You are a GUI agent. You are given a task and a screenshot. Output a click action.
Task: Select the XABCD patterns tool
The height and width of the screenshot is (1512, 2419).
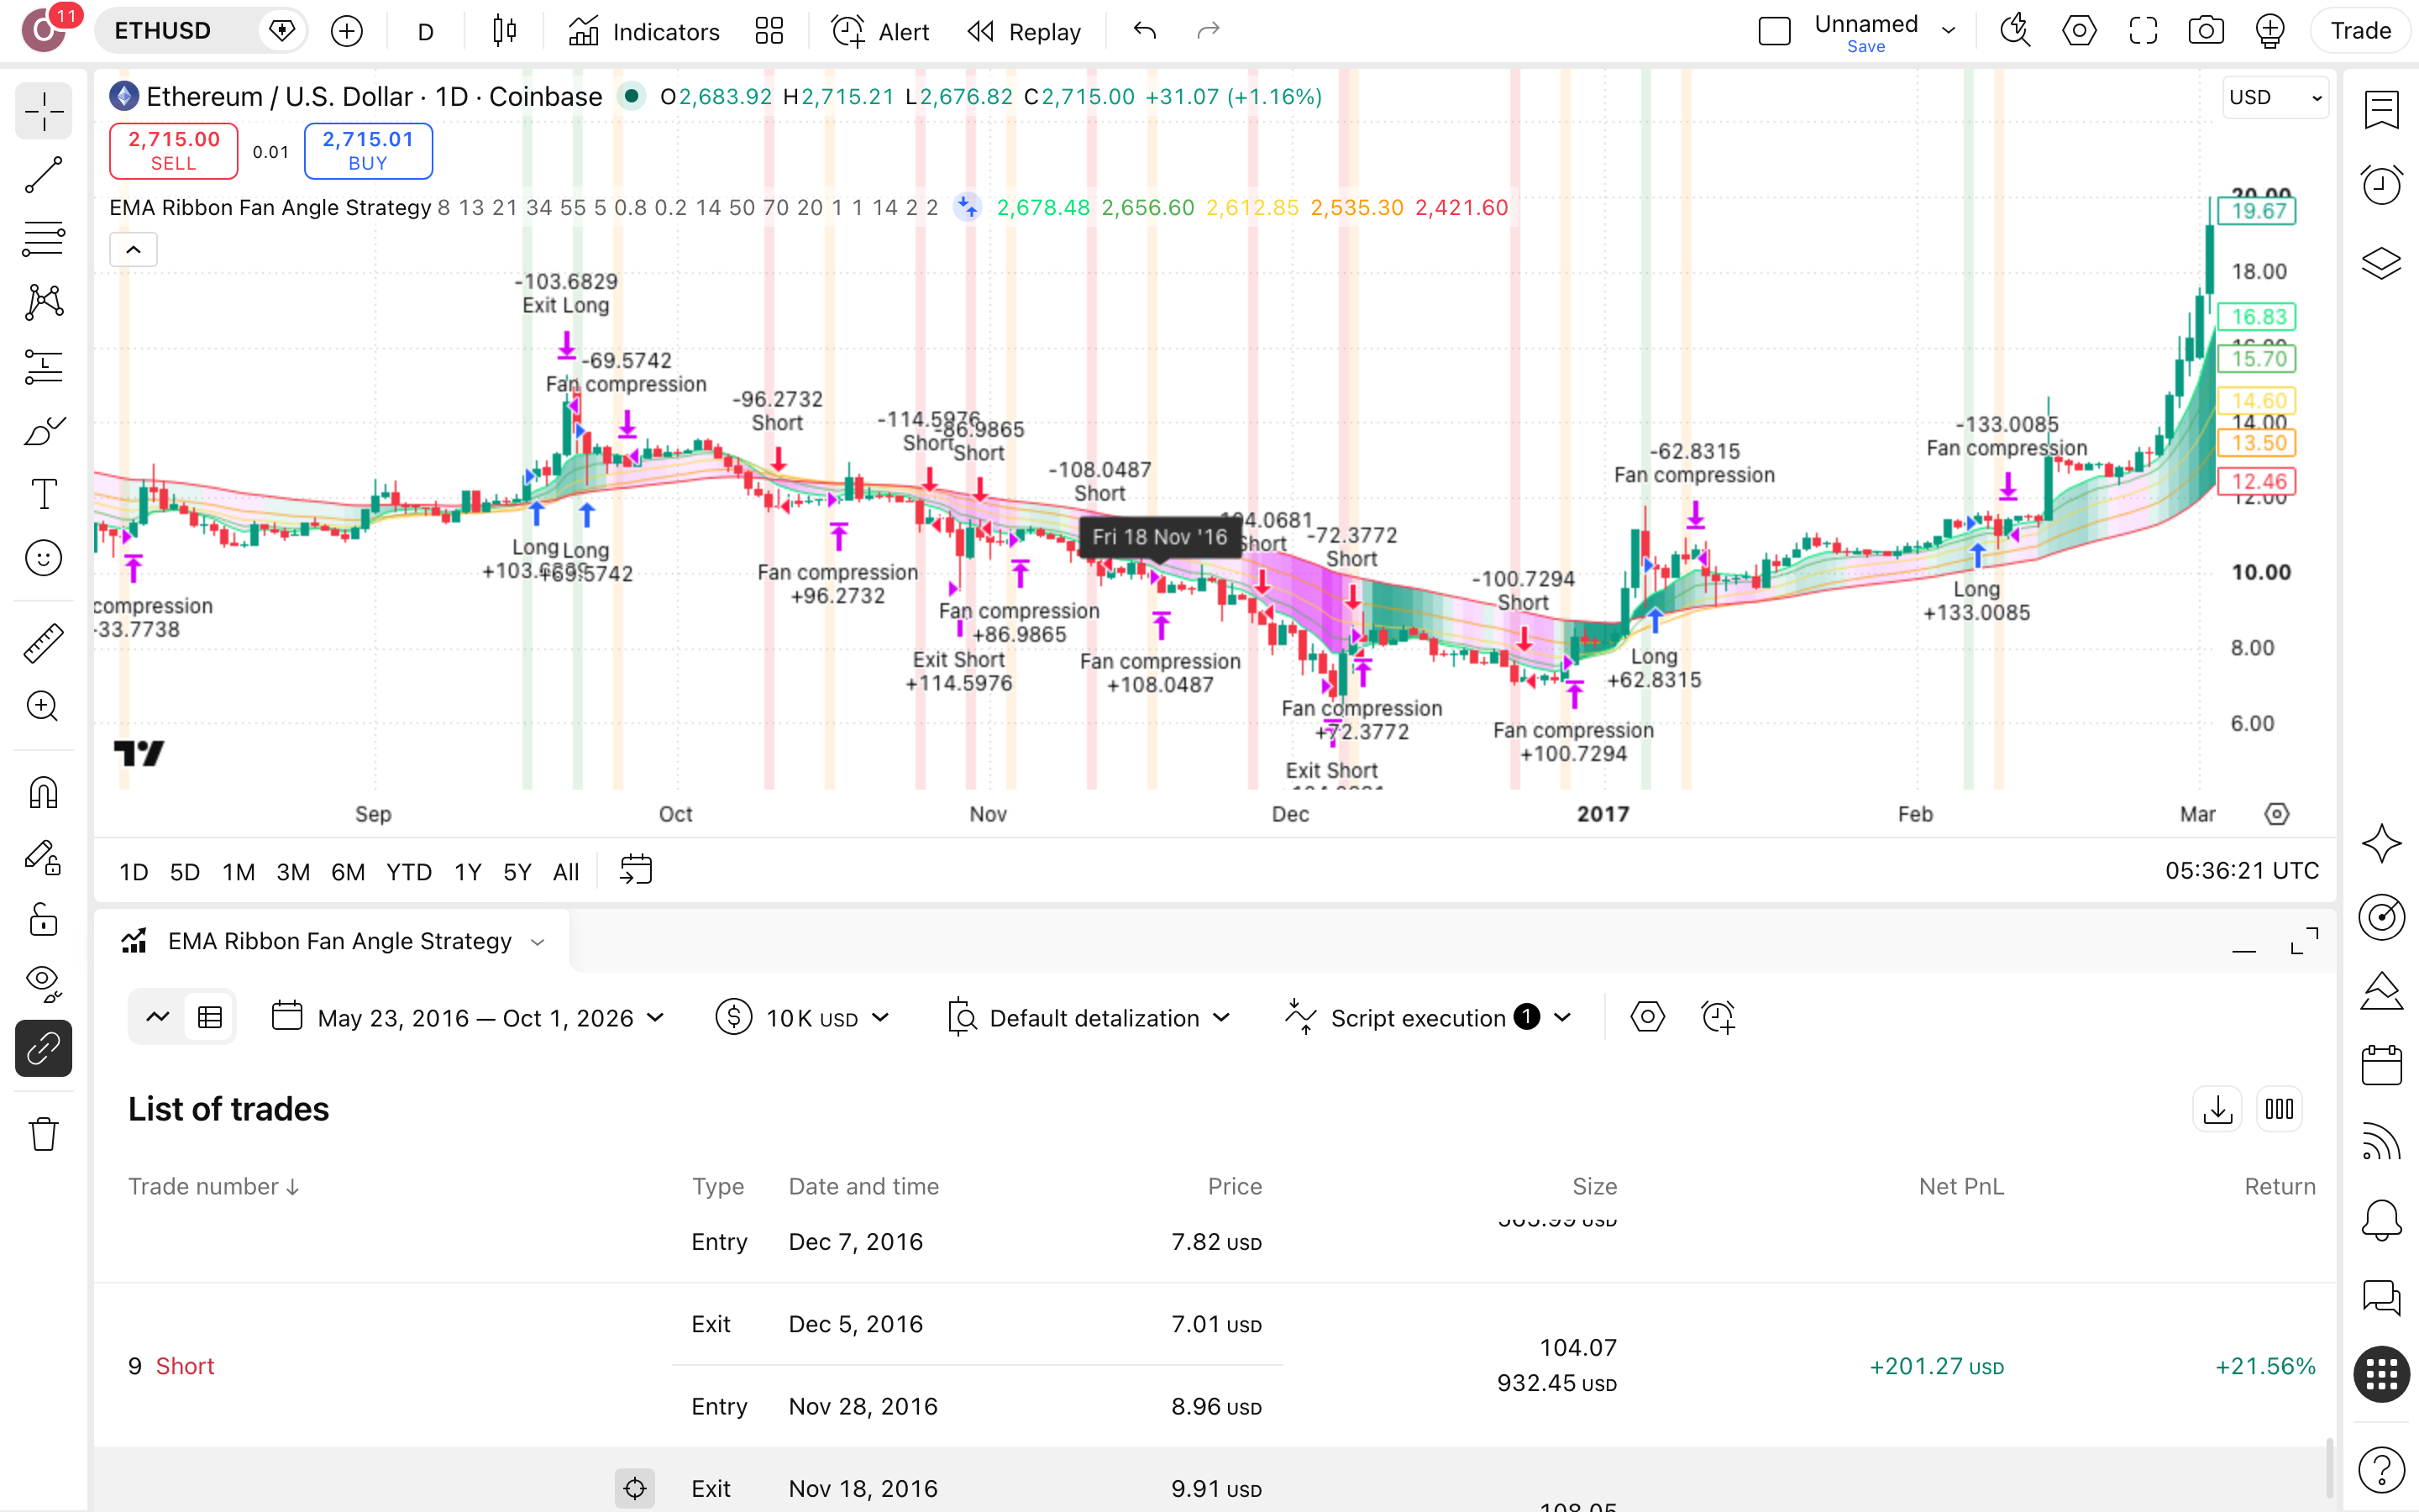click(x=43, y=302)
